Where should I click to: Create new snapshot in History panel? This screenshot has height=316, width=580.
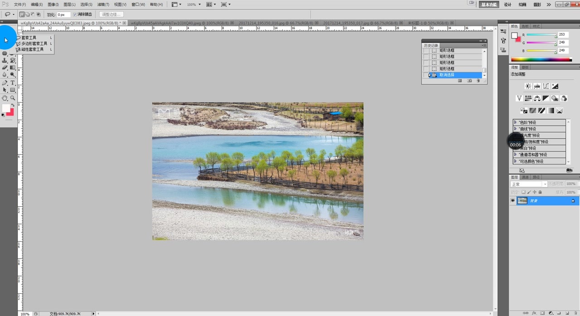[469, 81]
